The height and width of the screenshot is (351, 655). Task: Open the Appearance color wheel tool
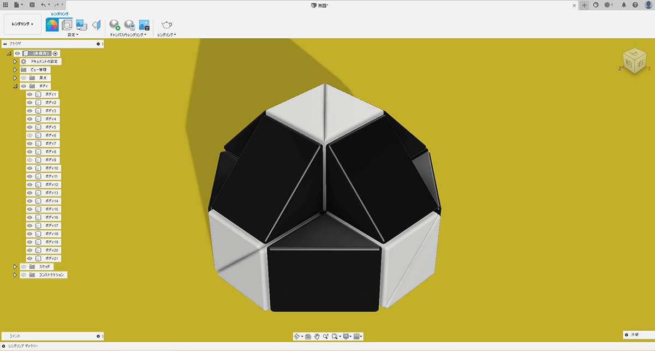tap(52, 25)
